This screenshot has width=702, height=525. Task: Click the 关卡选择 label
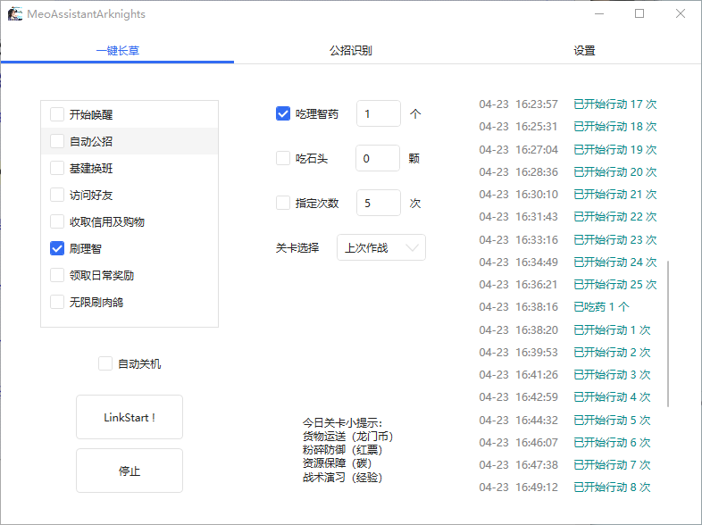[297, 247]
